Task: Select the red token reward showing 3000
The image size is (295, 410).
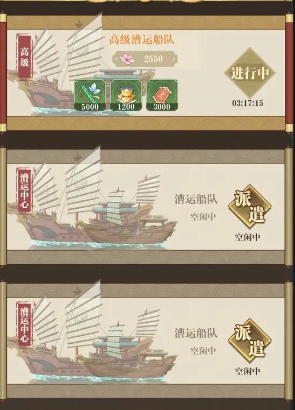Action: [x=162, y=95]
